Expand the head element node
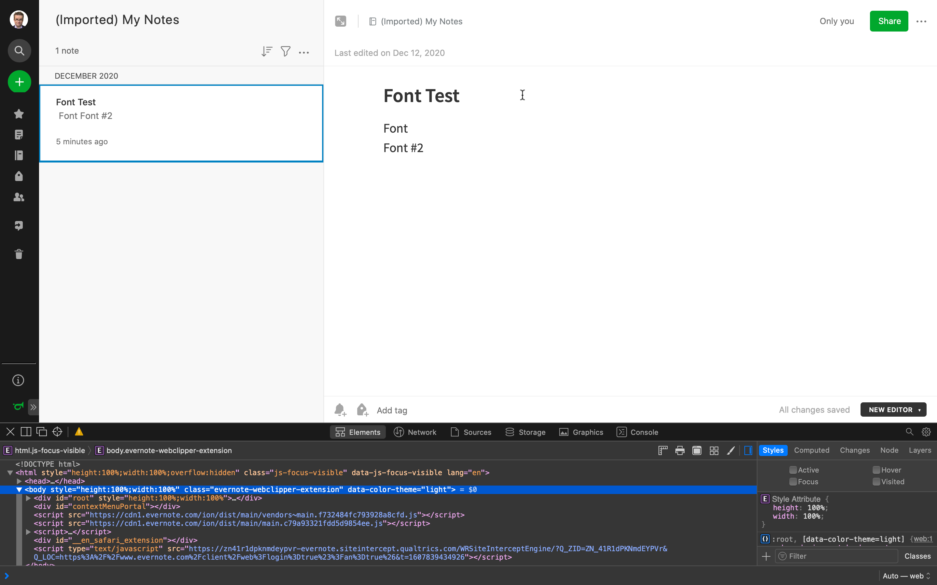 tap(19, 481)
